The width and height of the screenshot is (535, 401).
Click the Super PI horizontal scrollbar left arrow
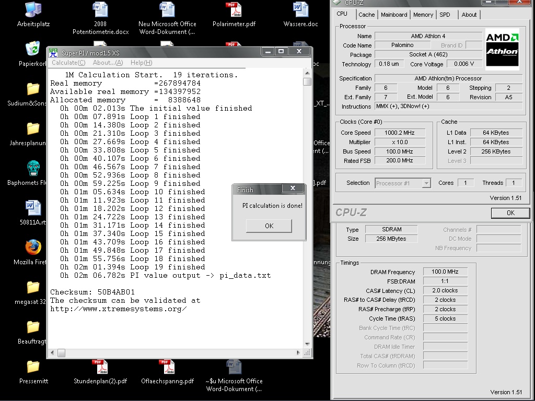click(52, 352)
